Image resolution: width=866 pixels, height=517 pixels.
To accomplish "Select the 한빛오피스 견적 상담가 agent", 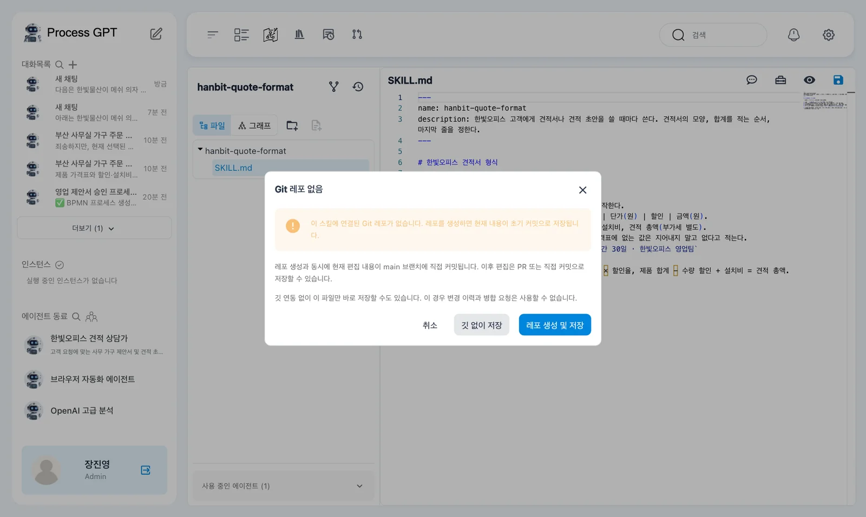I will pyautogui.click(x=94, y=344).
